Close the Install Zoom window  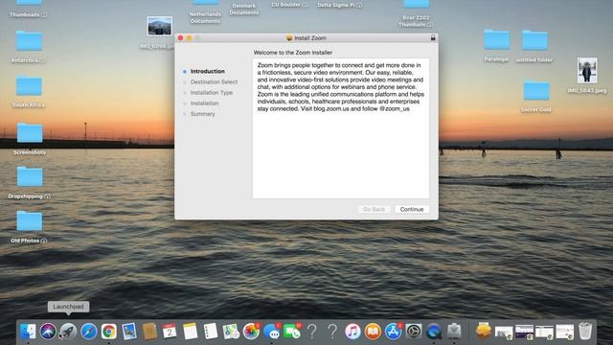tap(180, 38)
